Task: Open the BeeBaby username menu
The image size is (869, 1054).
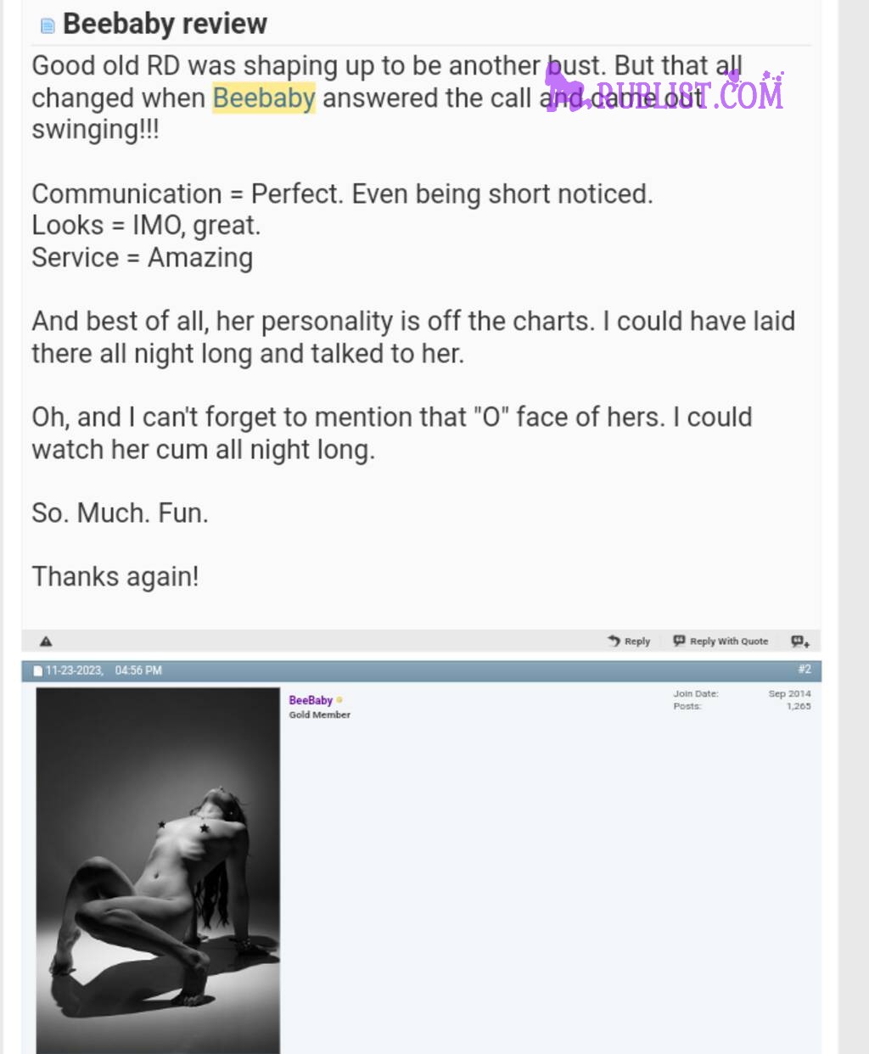Action: tap(311, 700)
